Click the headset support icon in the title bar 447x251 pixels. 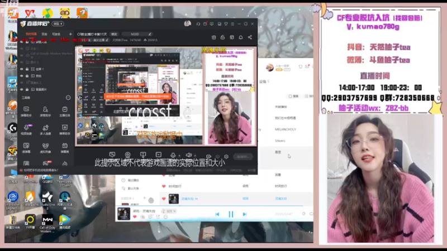pos(198,24)
